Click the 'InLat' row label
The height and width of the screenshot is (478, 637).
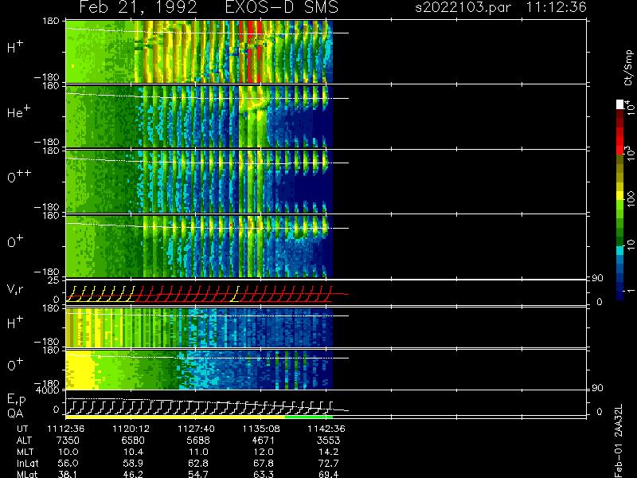point(27,463)
